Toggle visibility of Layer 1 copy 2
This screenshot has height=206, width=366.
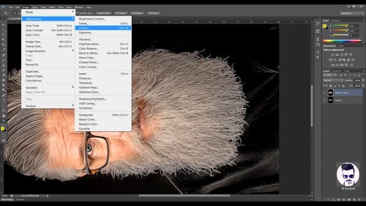click(x=325, y=93)
